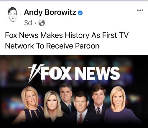Open the Andy Borowitz profile name
148x133 pixels.
point(50,12)
